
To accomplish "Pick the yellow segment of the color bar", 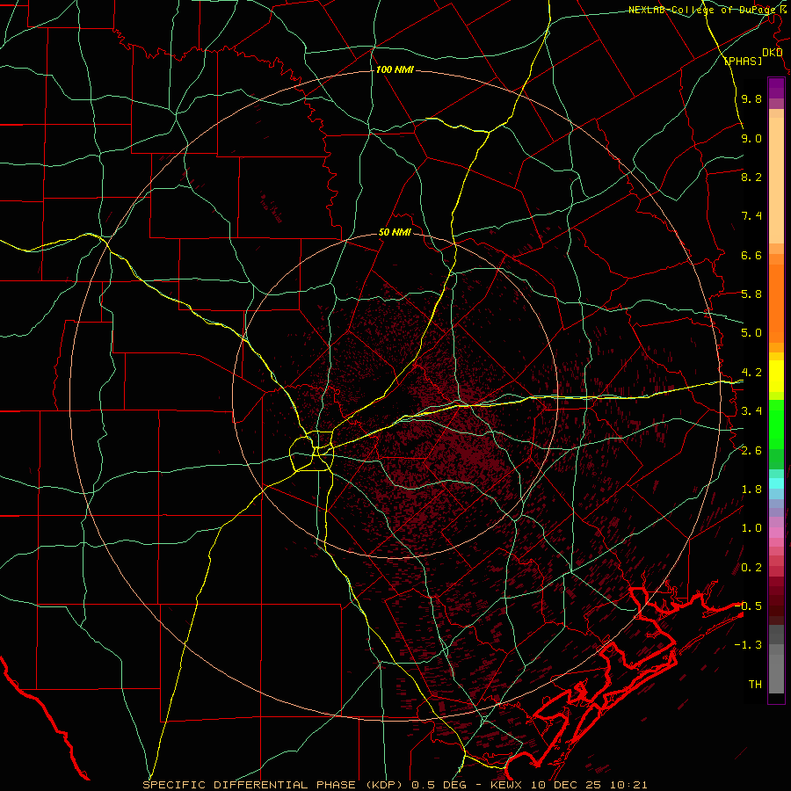I will tap(776, 376).
